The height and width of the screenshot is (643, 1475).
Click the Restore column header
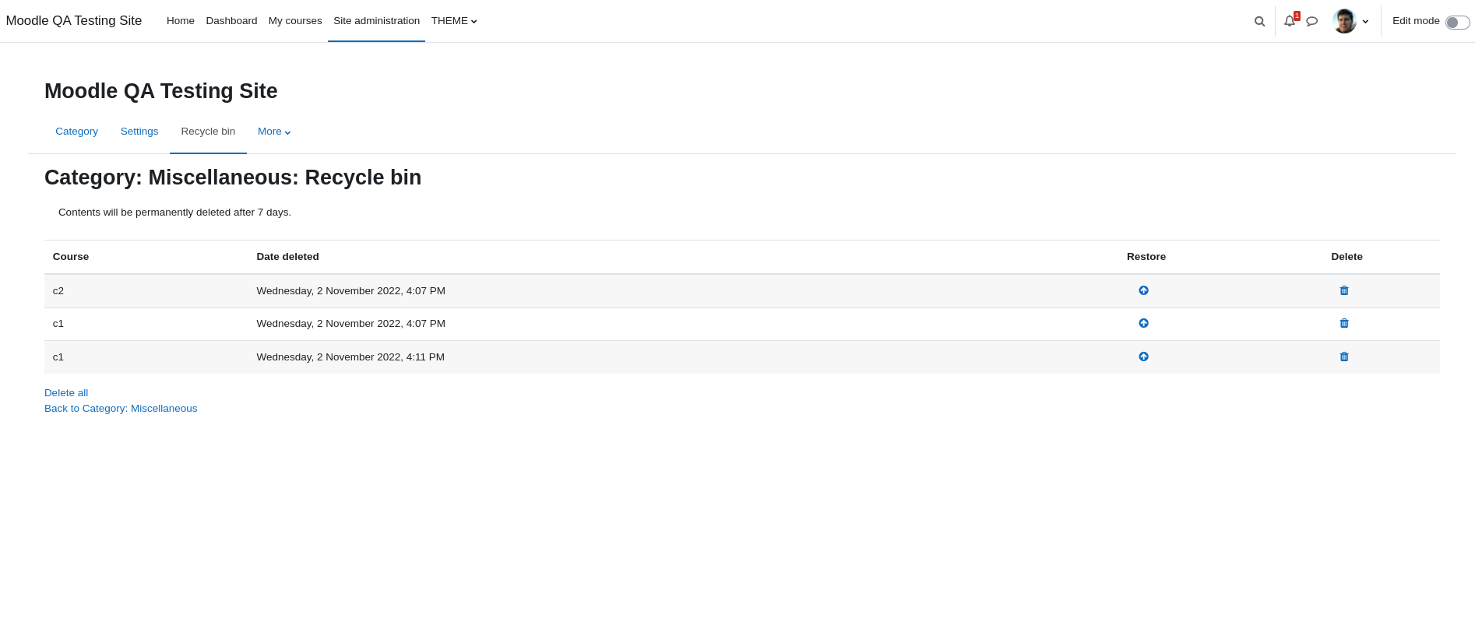pyautogui.click(x=1146, y=257)
